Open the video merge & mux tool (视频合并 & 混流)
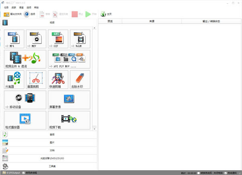 pyautogui.click(x=25, y=59)
